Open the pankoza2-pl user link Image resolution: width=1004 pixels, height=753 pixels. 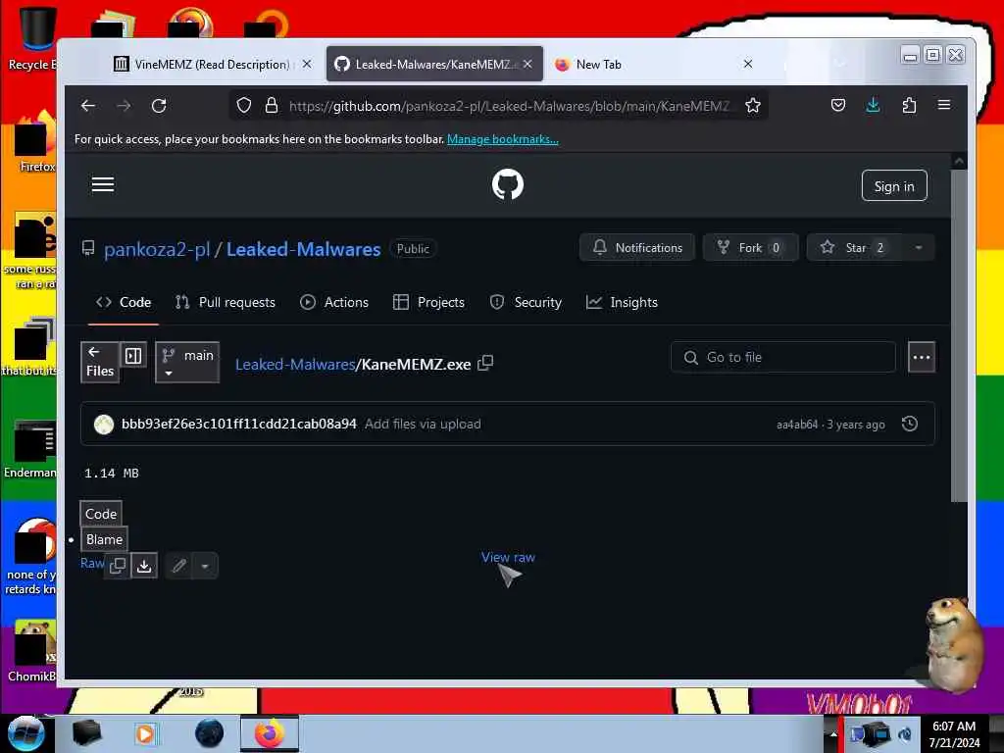[157, 249]
